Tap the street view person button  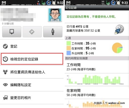click(53, 32)
